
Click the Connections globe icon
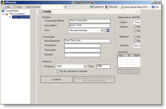coord(3,11)
